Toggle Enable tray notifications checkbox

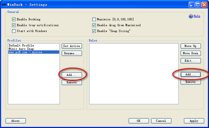pyautogui.click(x=14, y=25)
